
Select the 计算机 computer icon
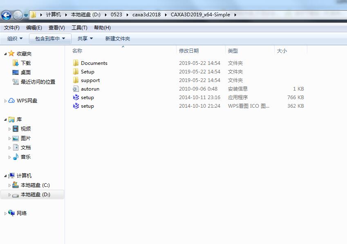[x=11, y=175]
